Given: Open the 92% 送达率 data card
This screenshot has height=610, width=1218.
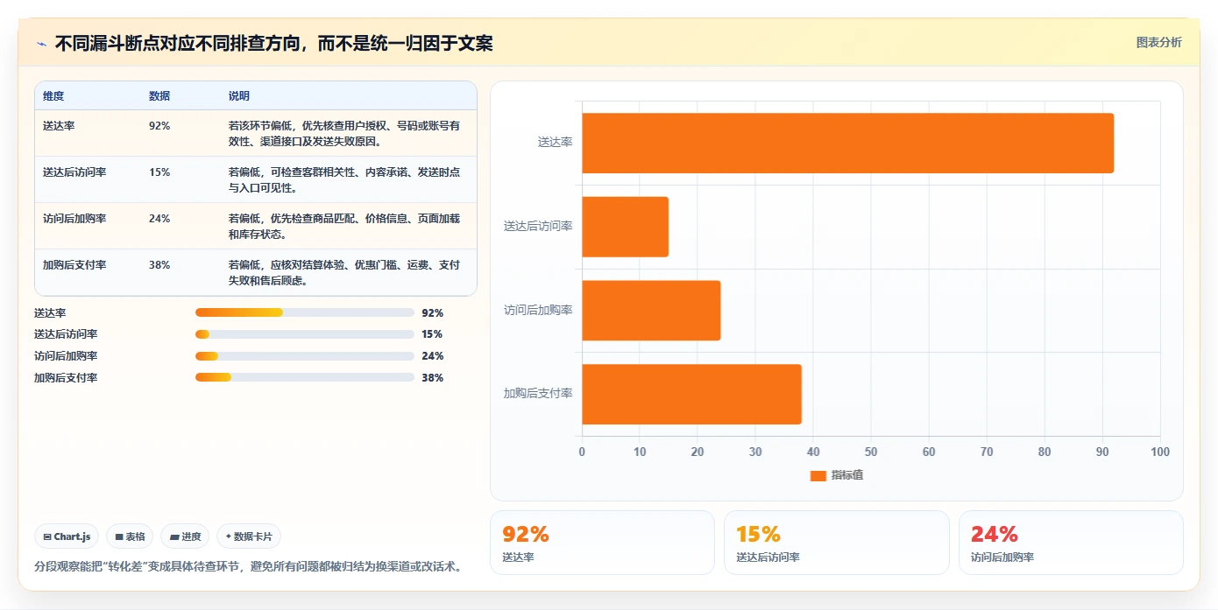Looking at the screenshot, I should click(x=602, y=543).
